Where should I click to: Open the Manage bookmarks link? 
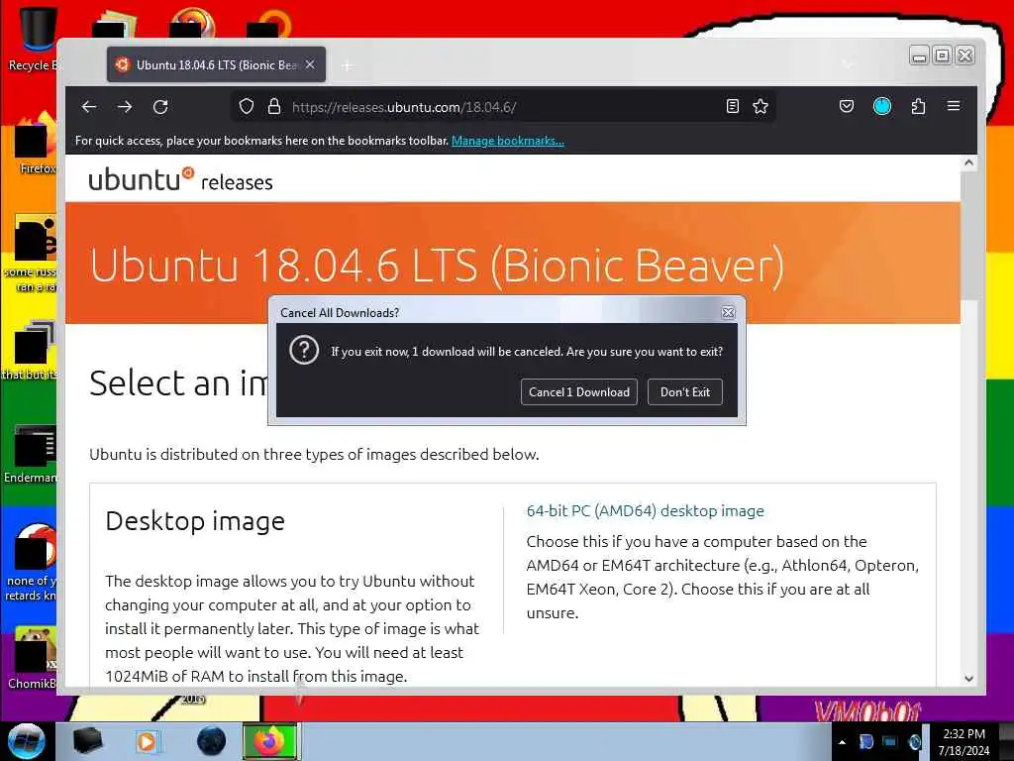(x=508, y=141)
